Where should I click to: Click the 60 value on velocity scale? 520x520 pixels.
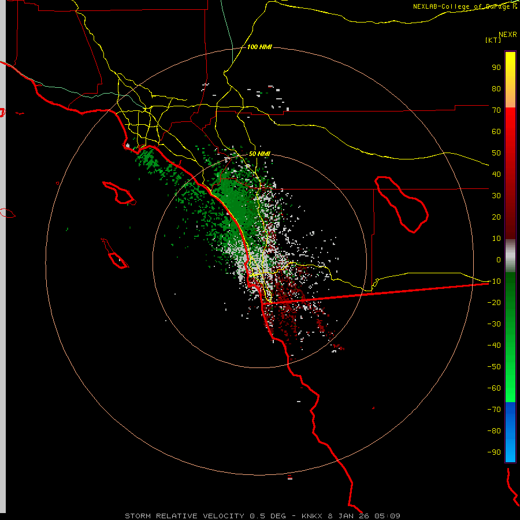click(496, 131)
